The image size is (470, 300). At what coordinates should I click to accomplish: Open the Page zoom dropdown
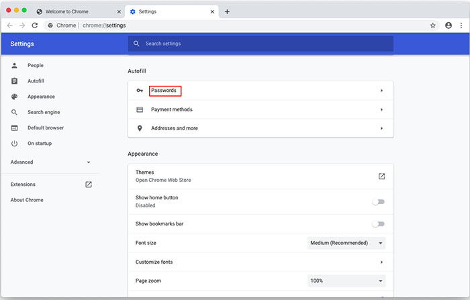coord(346,281)
